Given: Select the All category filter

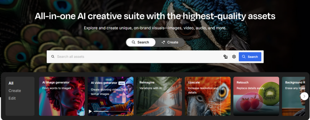Looking at the screenshot, I should (x=11, y=83).
